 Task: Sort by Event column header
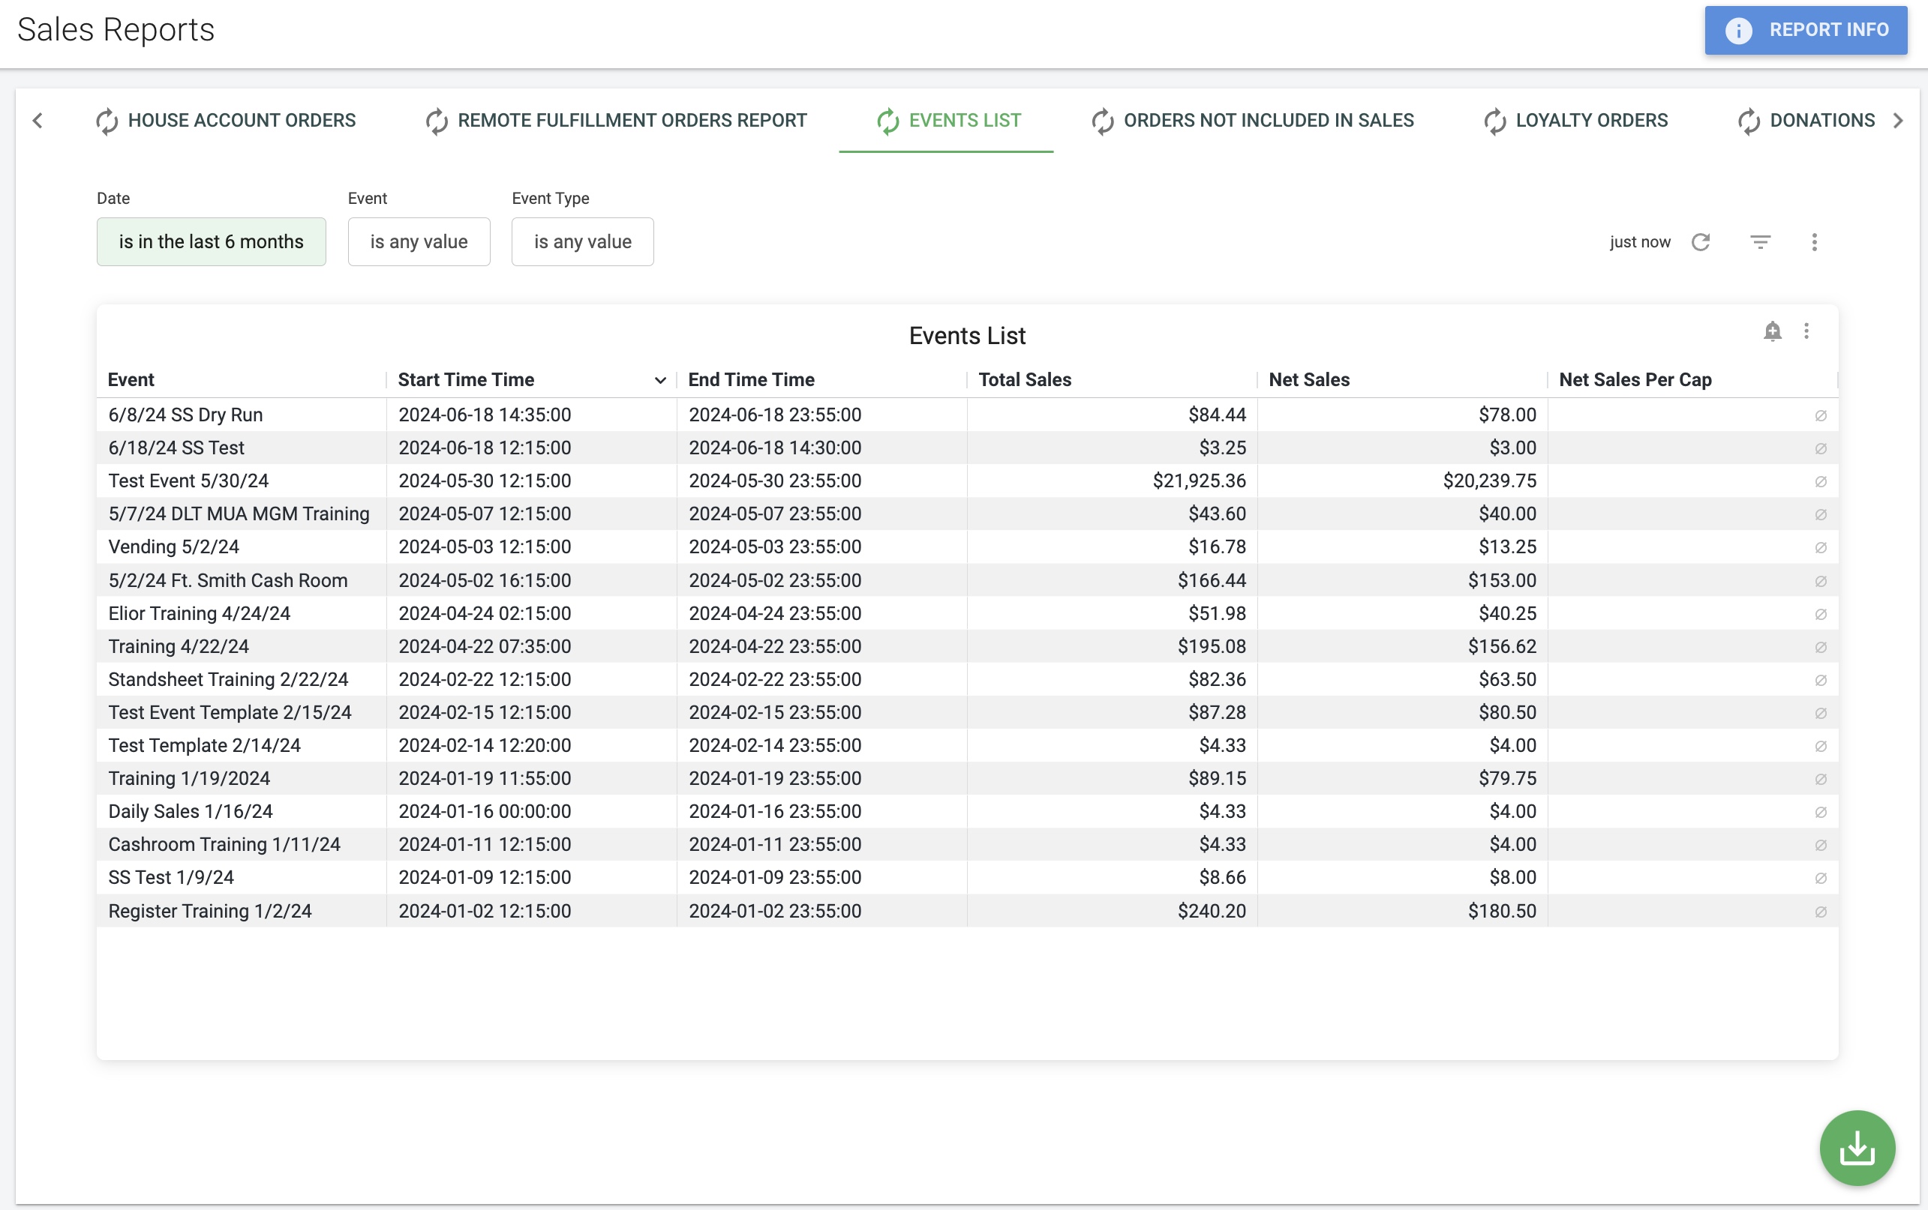131,380
